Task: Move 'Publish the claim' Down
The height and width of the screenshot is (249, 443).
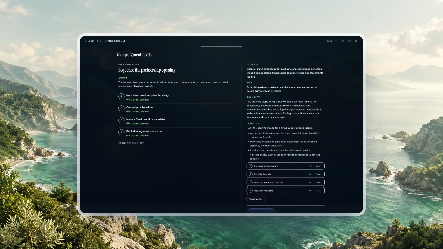Action: 318,174
